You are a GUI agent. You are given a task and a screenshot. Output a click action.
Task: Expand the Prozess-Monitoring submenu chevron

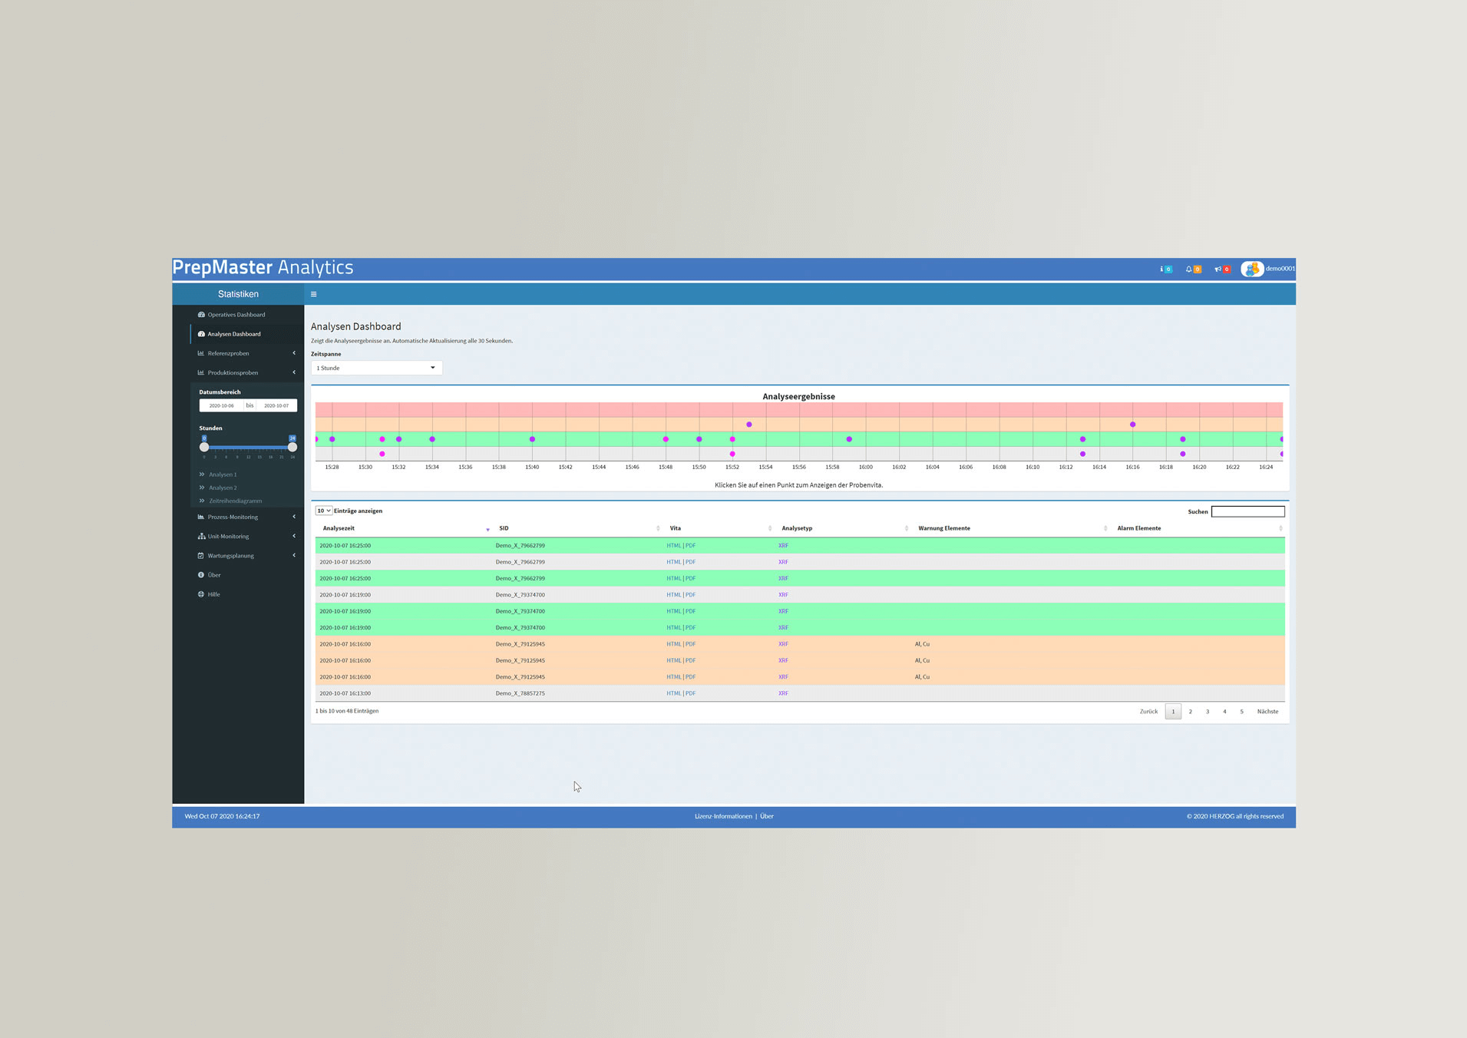pyautogui.click(x=294, y=517)
